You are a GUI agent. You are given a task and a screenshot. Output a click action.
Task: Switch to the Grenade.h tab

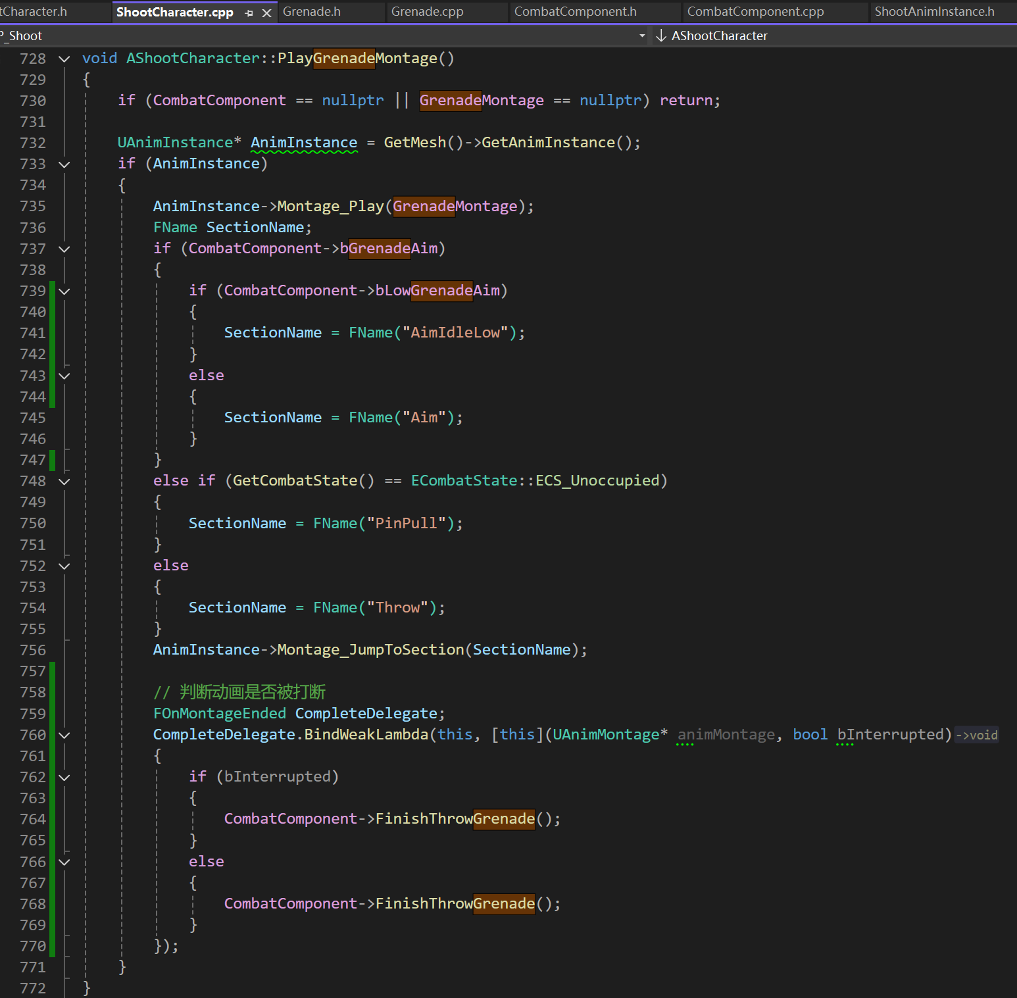pos(312,12)
